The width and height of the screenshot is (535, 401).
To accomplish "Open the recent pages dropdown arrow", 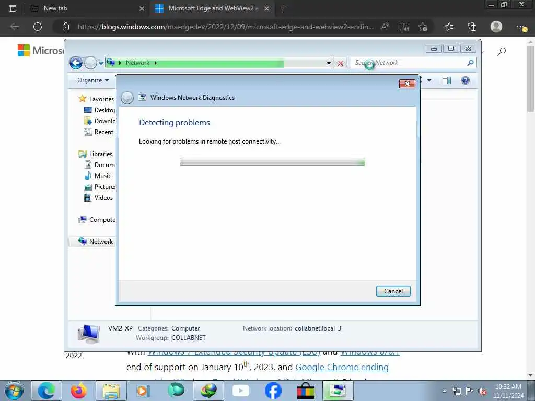I will [101, 63].
